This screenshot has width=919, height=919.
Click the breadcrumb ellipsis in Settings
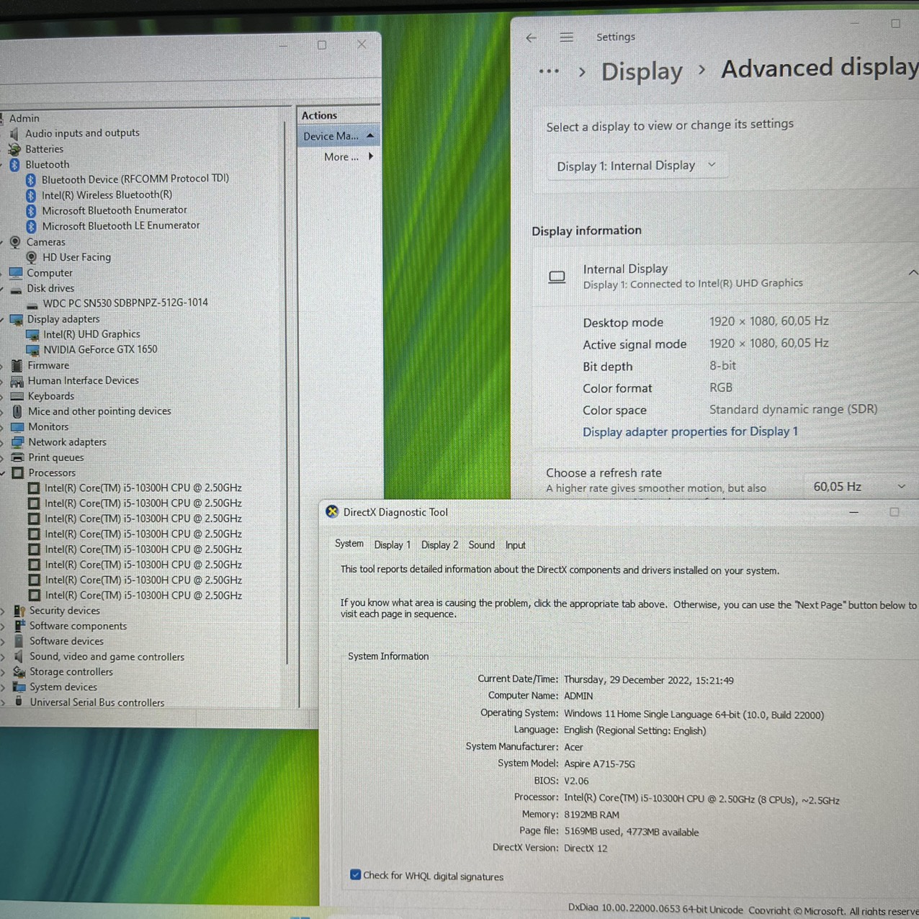[x=549, y=71]
